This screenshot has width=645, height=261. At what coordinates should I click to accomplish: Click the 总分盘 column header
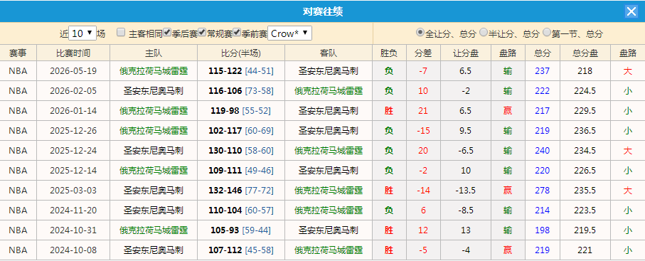tap(585, 53)
